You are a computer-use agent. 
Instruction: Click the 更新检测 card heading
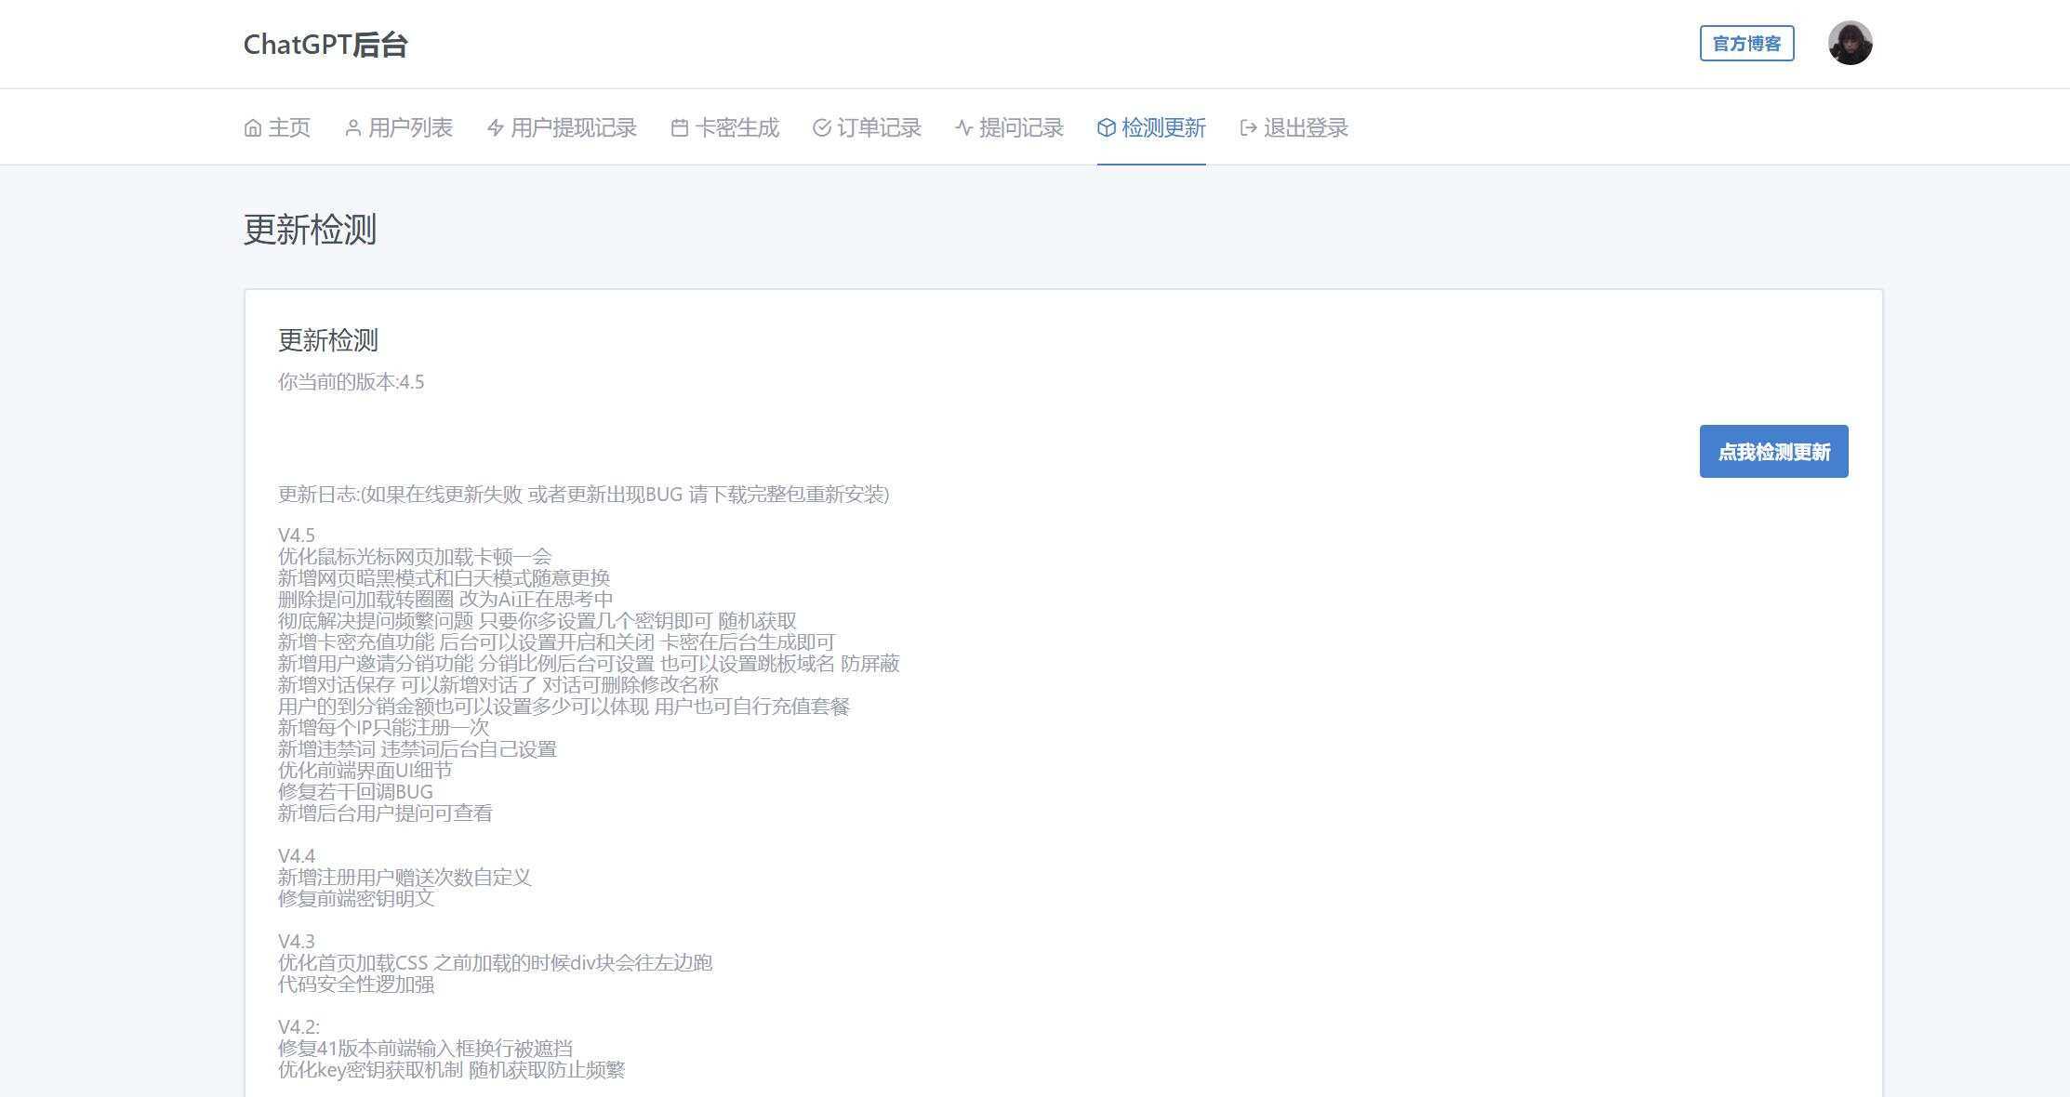326,341
